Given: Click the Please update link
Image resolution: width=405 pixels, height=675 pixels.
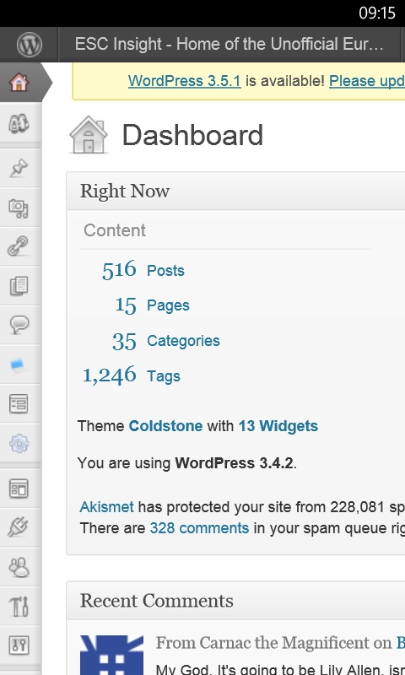Looking at the screenshot, I should click(367, 80).
